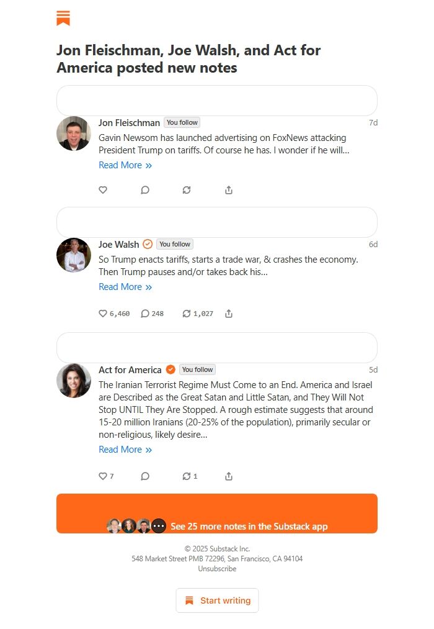
Task: Share the Act for America note
Action: 229,476
